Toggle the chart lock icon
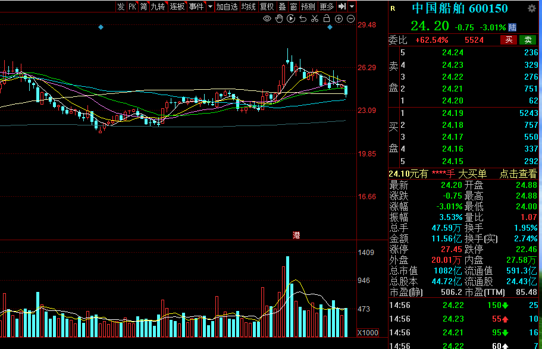This screenshot has height=349, width=542. (x=327, y=19)
